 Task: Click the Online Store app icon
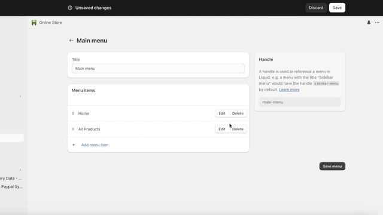pos(34,23)
